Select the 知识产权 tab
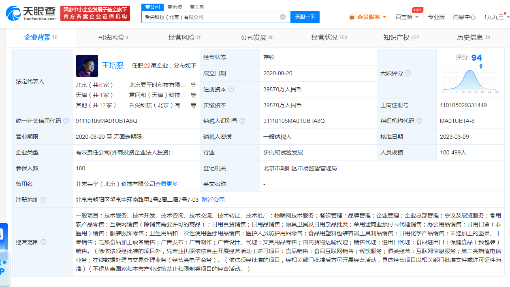Screen dimensions: 510x287 coord(401,38)
